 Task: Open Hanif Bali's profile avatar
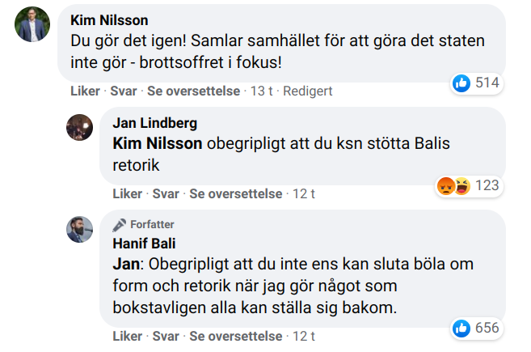point(79,230)
